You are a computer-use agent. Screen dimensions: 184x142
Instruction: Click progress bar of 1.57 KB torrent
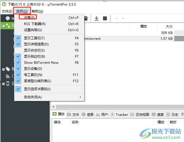(x=179, y=38)
